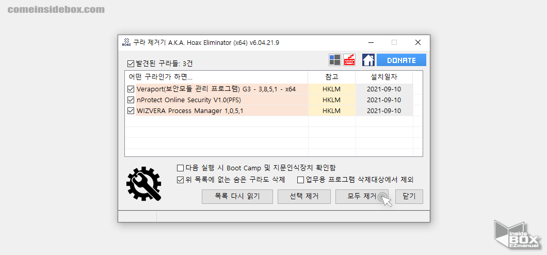The height and width of the screenshot is (255, 547).
Task: Minimize the Hoax Eliminator window
Action: click(372, 42)
